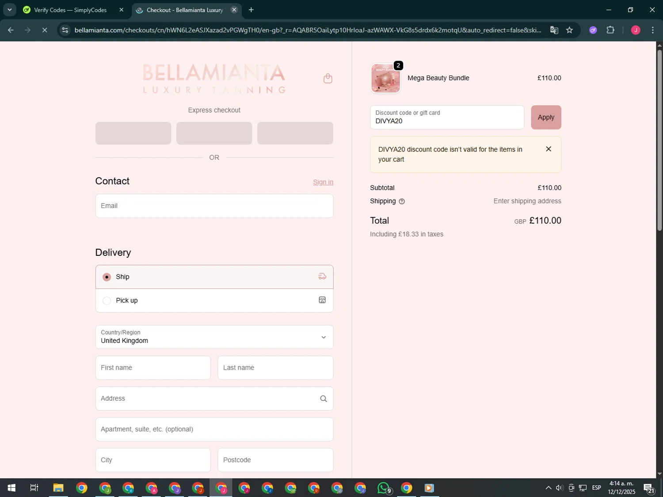Select the Pick up delivery option
The image size is (663, 497).
(214, 300)
